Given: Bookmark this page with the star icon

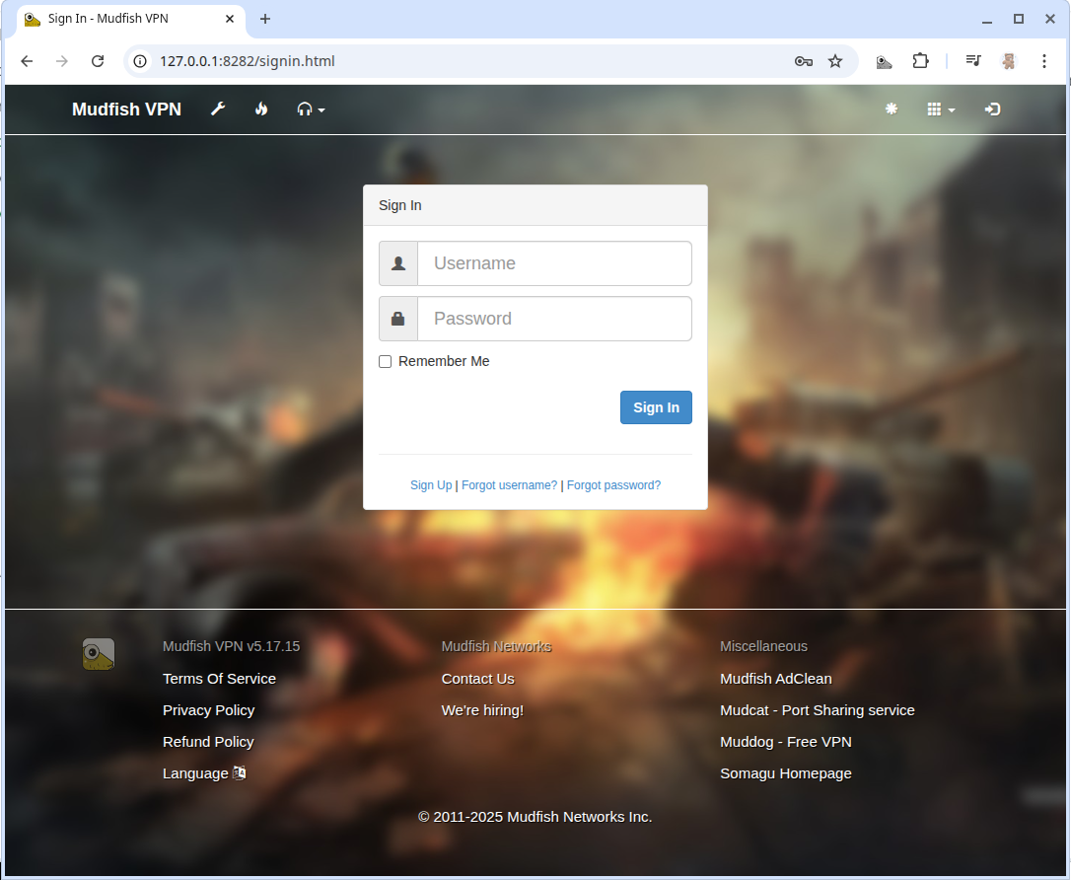Looking at the screenshot, I should click(835, 61).
